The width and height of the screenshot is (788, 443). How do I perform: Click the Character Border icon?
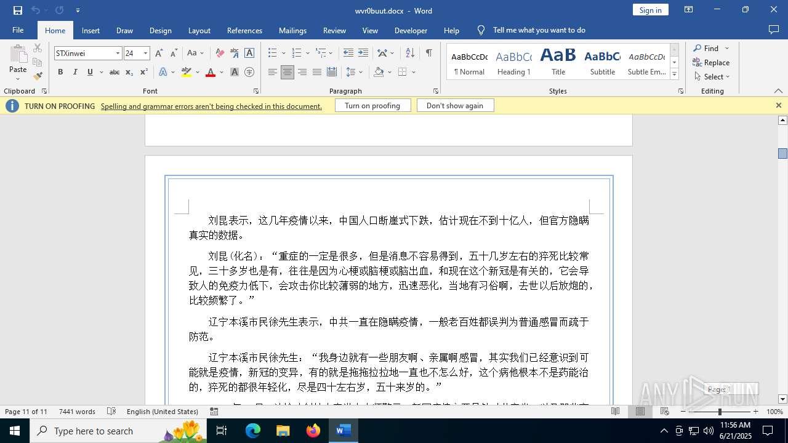click(249, 53)
